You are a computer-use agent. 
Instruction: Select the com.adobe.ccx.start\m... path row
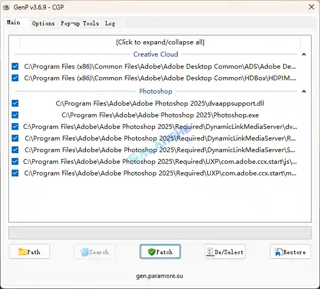(160, 173)
